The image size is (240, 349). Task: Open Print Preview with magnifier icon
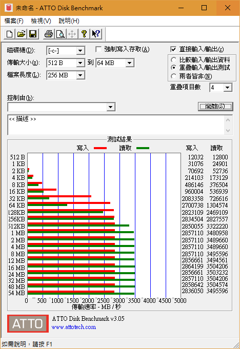pyautogui.click(x=61, y=34)
